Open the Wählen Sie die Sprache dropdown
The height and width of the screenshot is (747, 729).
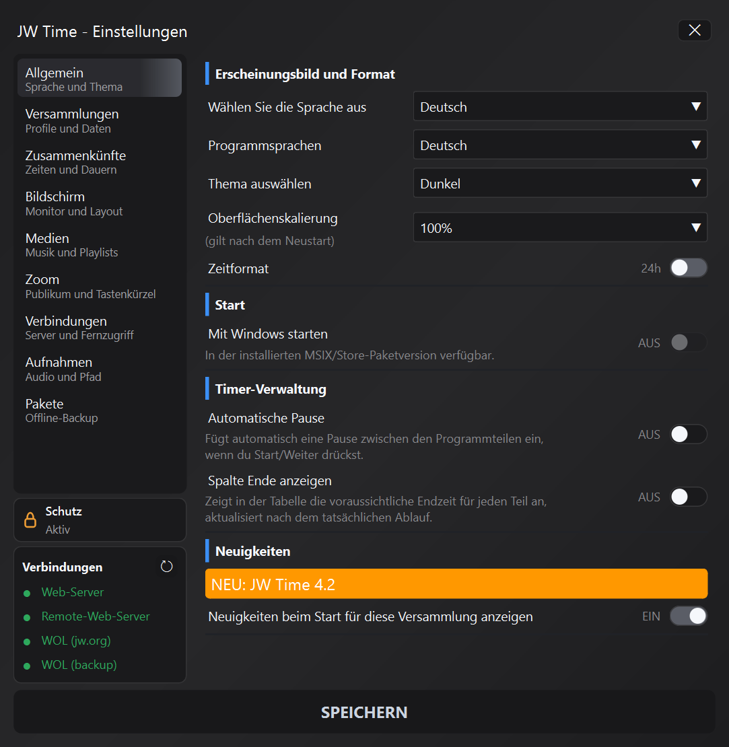[560, 106]
